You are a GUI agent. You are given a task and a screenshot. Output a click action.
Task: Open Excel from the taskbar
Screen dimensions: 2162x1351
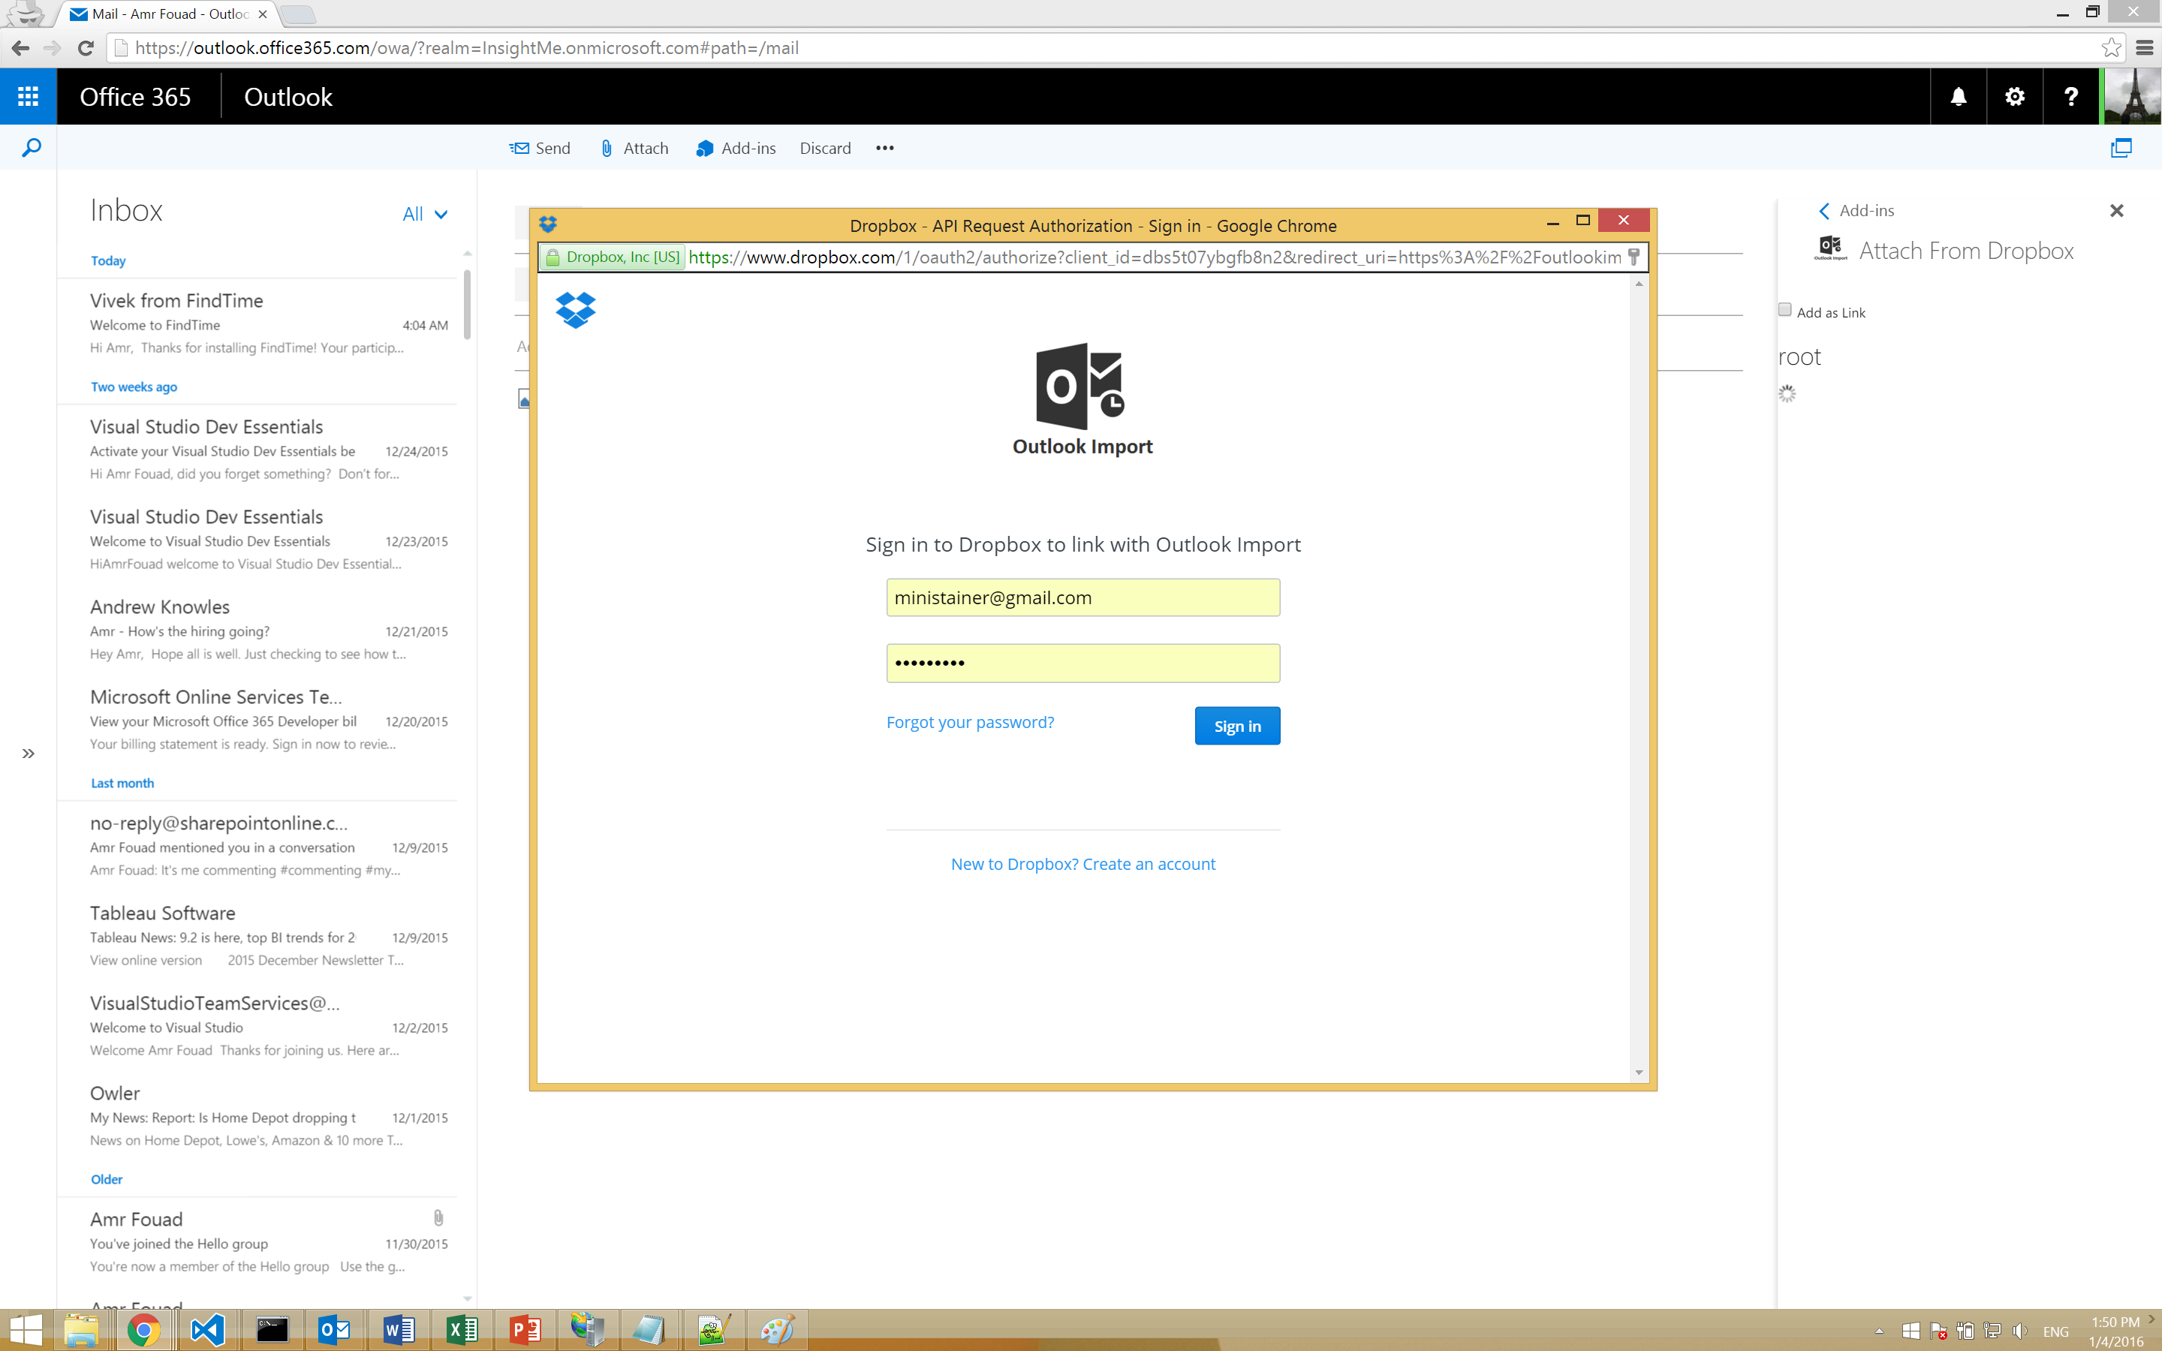462,1331
